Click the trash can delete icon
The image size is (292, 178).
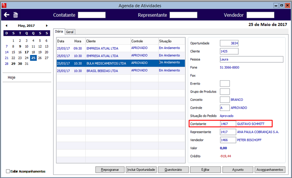[16, 15]
